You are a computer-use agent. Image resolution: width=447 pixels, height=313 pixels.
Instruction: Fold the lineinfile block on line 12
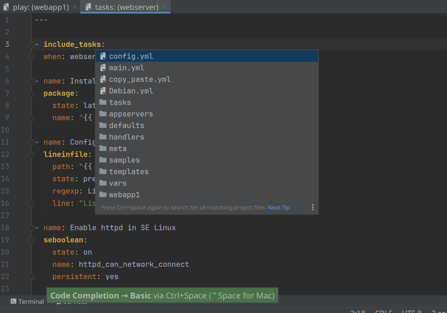31,154
